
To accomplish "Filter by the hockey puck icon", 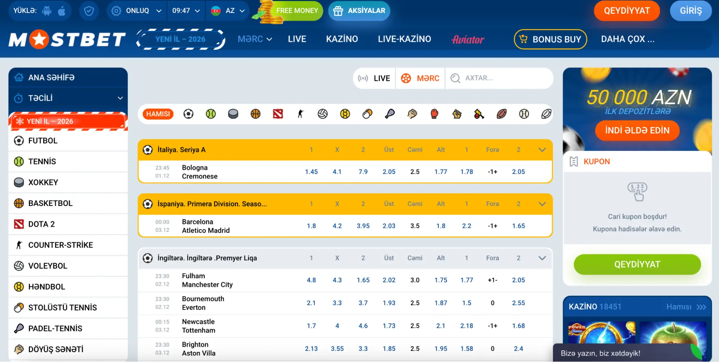I will [233, 114].
